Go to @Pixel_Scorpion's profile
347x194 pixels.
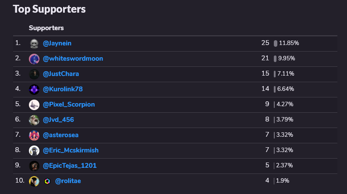point(69,104)
